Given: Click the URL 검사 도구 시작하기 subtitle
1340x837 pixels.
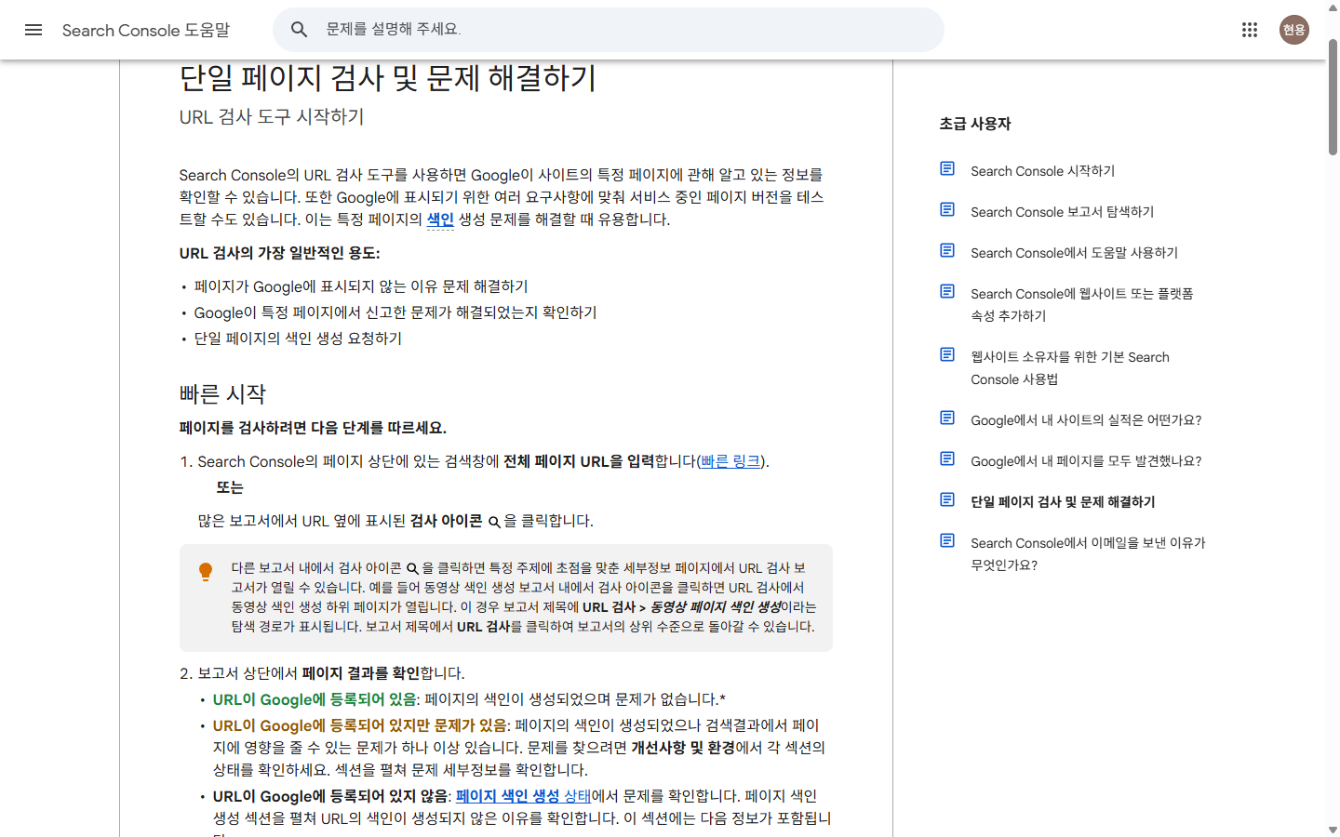Looking at the screenshot, I should [272, 117].
